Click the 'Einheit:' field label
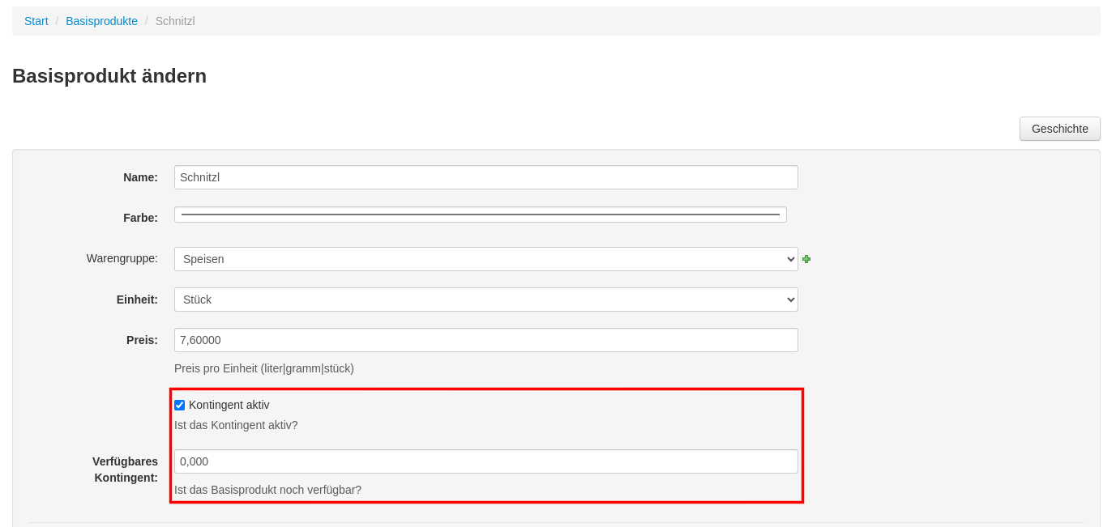 point(137,300)
